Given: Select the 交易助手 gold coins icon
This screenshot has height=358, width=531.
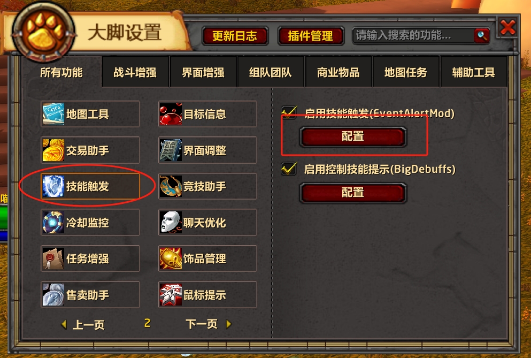Looking at the screenshot, I should [53, 150].
